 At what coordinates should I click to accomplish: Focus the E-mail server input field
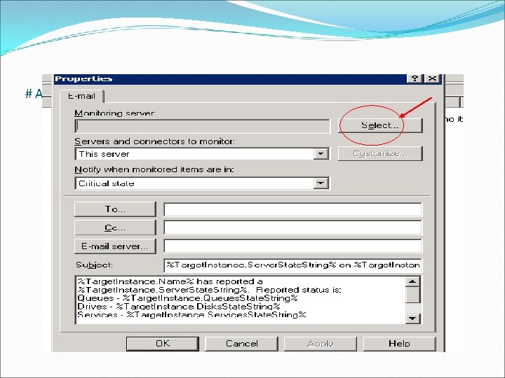coord(292,246)
